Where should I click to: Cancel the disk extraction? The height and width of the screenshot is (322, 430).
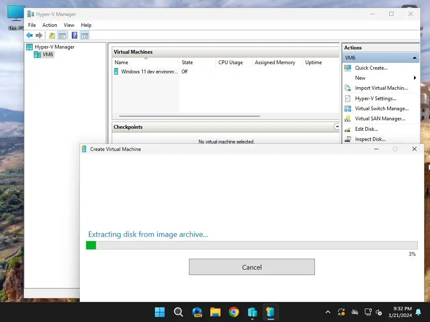coord(252,267)
